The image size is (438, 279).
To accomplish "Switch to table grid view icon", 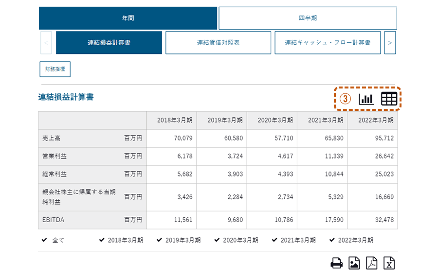I will tap(389, 99).
